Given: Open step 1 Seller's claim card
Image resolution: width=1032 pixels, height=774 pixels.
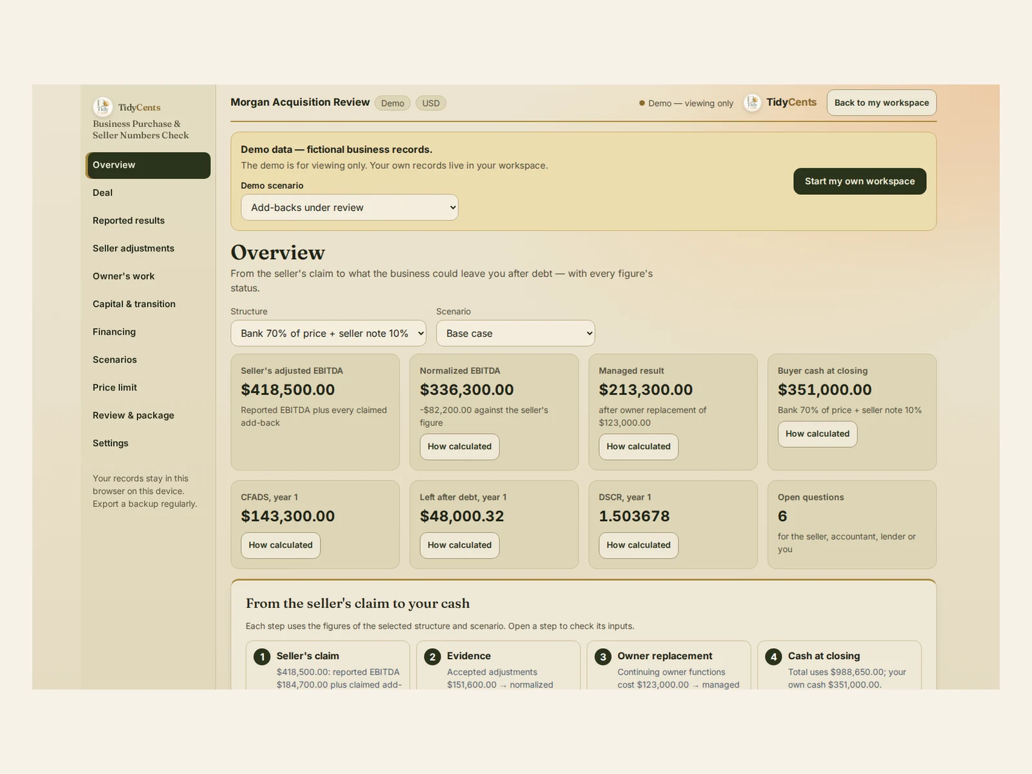Looking at the screenshot, I should 328,666.
